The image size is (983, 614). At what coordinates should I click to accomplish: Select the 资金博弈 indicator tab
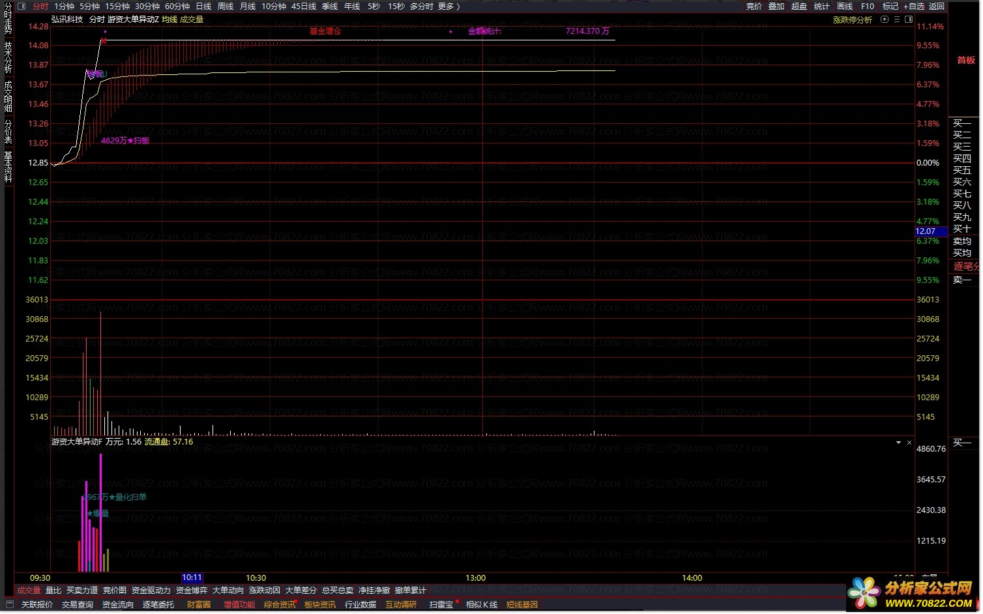pyautogui.click(x=192, y=591)
